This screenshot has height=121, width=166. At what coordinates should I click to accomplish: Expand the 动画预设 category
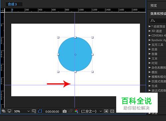(150, 26)
